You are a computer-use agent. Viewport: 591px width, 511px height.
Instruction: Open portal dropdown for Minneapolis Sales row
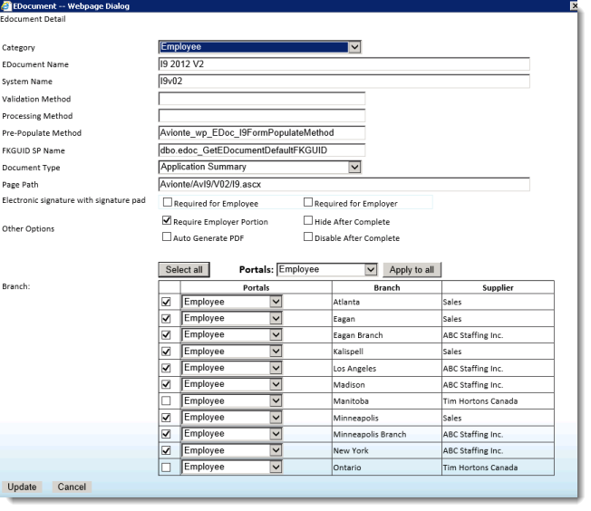[232, 417]
